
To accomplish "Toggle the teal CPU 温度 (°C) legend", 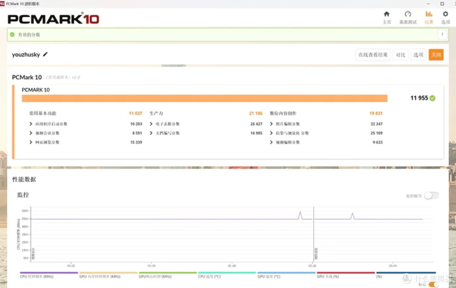I will pyautogui.click(x=227, y=275).
